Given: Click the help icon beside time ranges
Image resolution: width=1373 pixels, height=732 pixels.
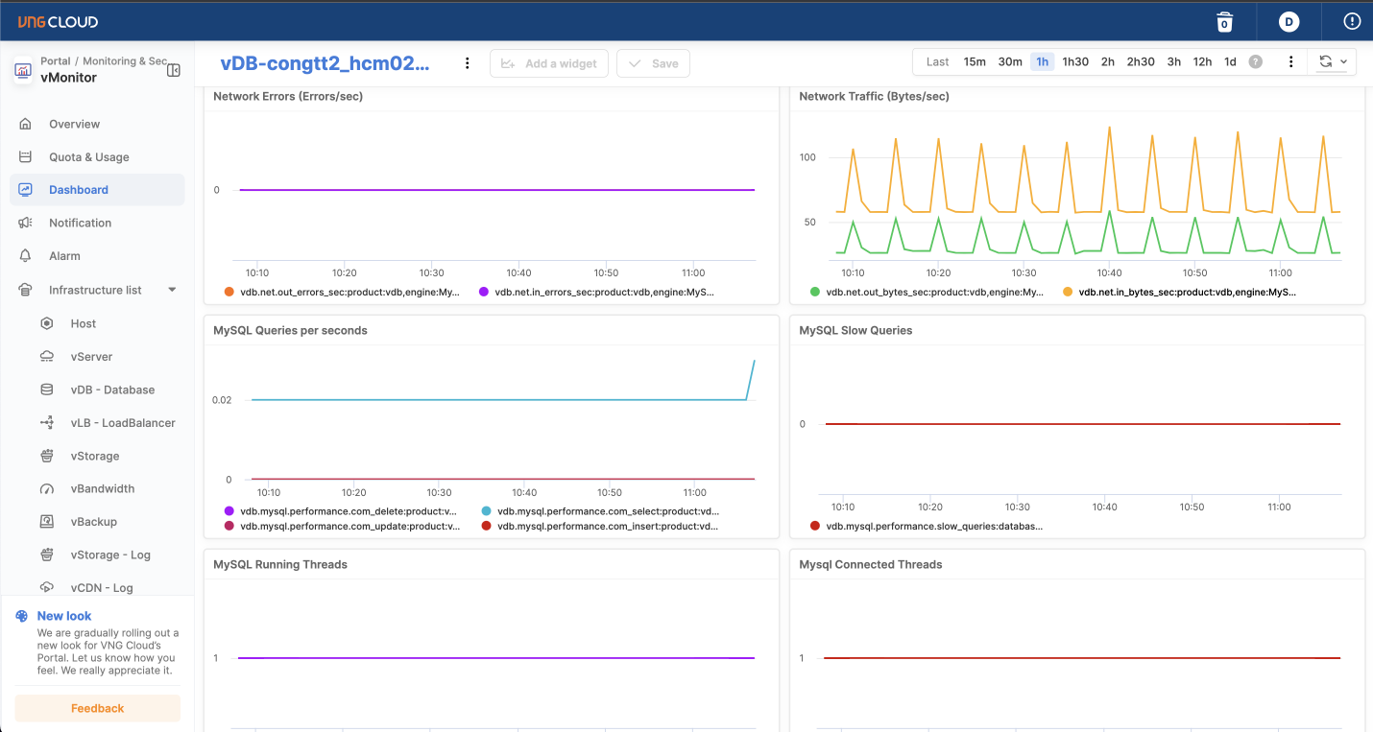Looking at the screenshot, I should point(1255,61).
